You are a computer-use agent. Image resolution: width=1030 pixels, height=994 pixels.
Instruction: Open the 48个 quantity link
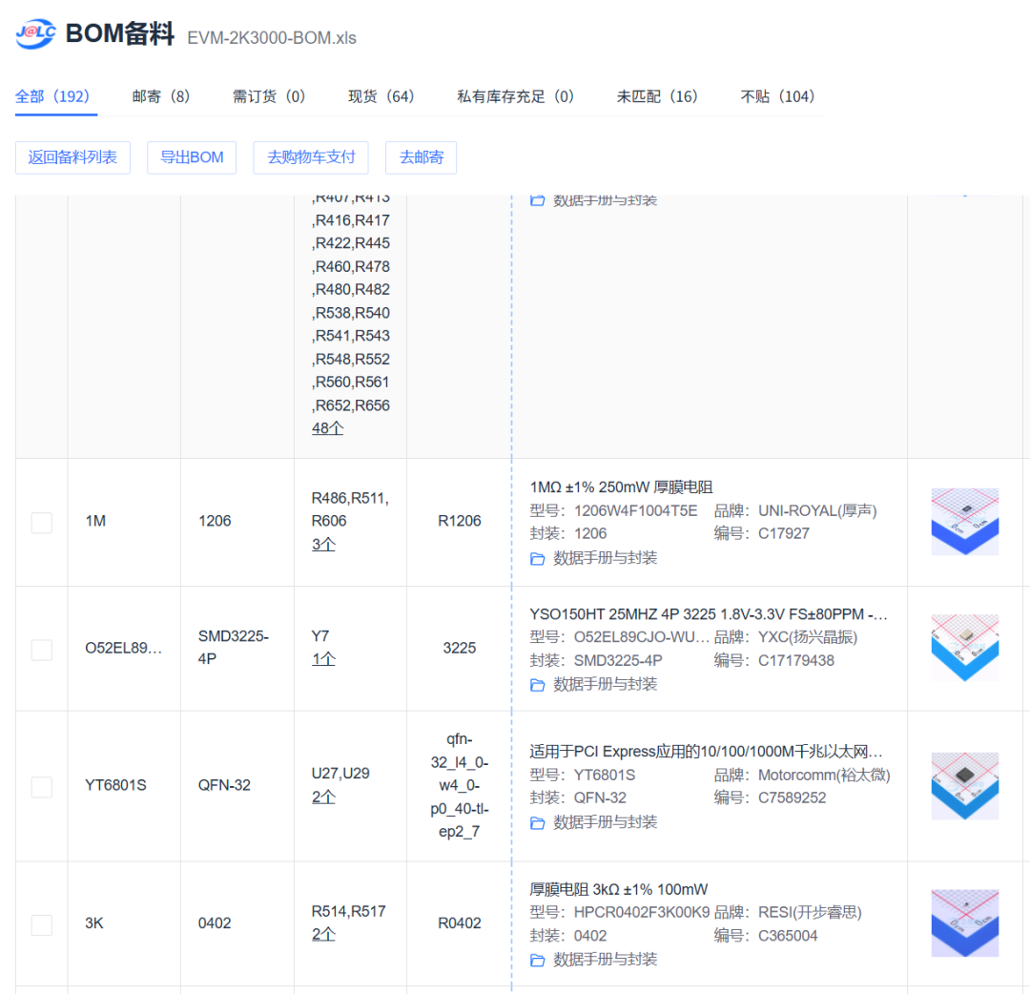click(x=328, y=428)
